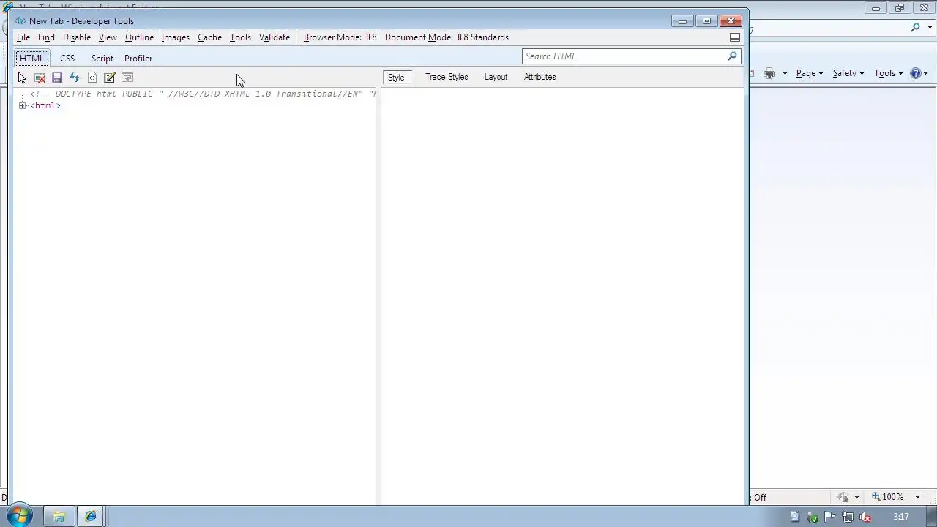This screenshot has width=937, height=527.
Task: Click the Help icon in Internet Explorer
Action: point(915,73)
